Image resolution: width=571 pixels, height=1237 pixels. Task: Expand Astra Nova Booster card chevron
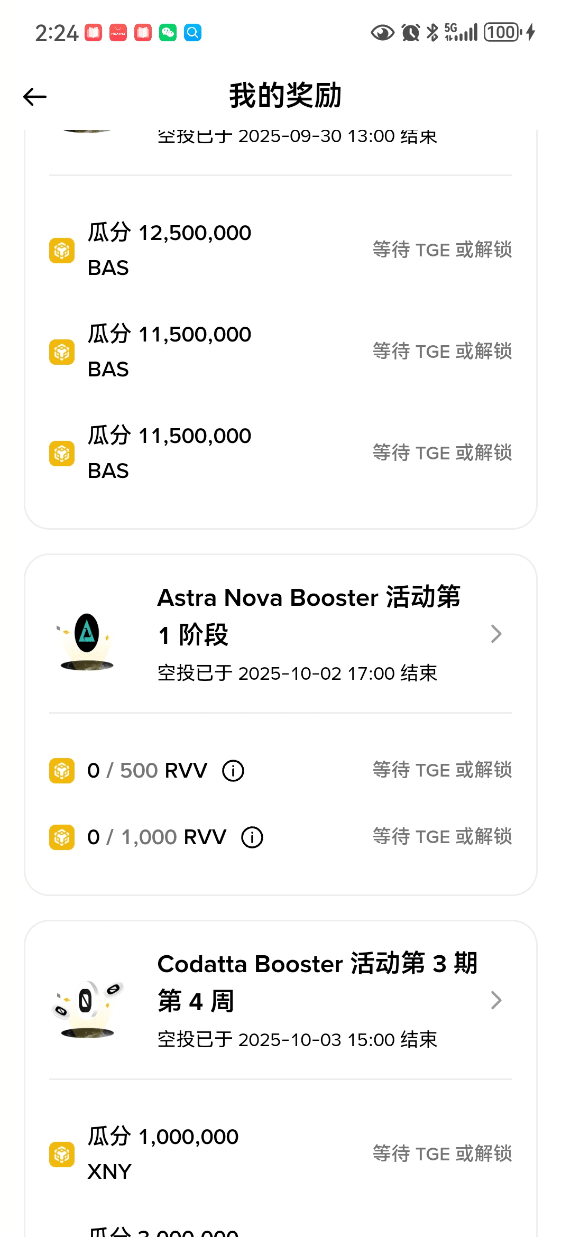point(496,634)
